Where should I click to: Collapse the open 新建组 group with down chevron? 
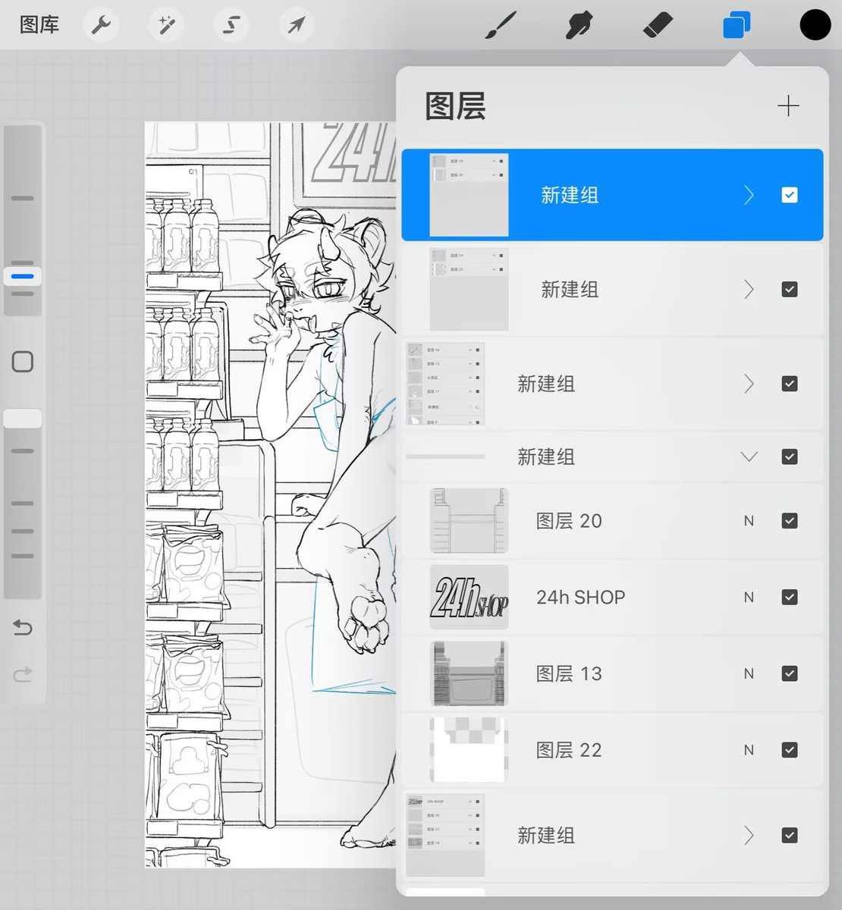(x=749, y=457)
